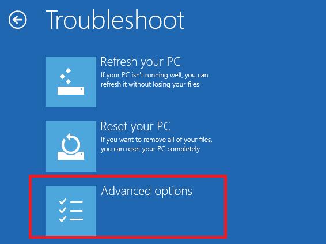Click the sparkle diamonds in Refresh icon
326x244 pixels.
pos(66,76)
